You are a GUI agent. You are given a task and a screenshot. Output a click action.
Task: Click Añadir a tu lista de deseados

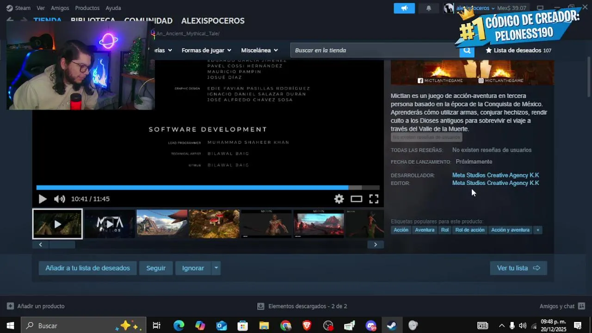87,268
